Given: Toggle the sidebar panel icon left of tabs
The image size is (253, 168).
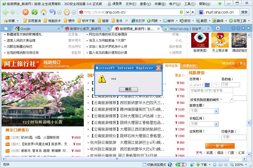Looking at the screenshot, I should (6, 29).
